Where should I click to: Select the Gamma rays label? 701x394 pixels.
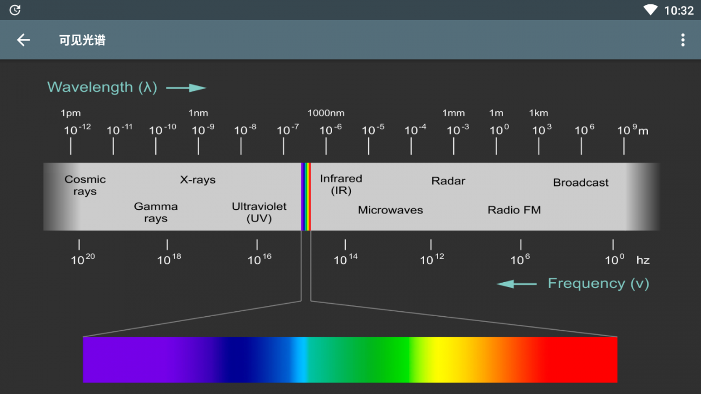(156, 212)
